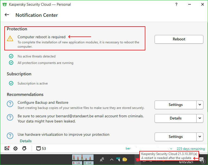The height and width of the screenshot is (165, 208).
Task: Open the support headset icon
Action: point(24,148)
